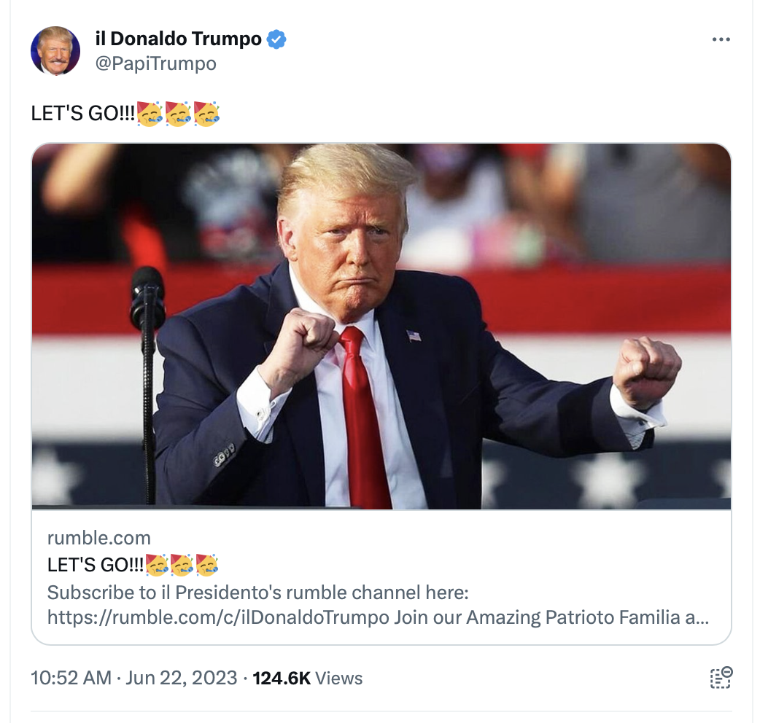
Task: Click the first party-face emoji in tweet text
Action: pos(150,114)
